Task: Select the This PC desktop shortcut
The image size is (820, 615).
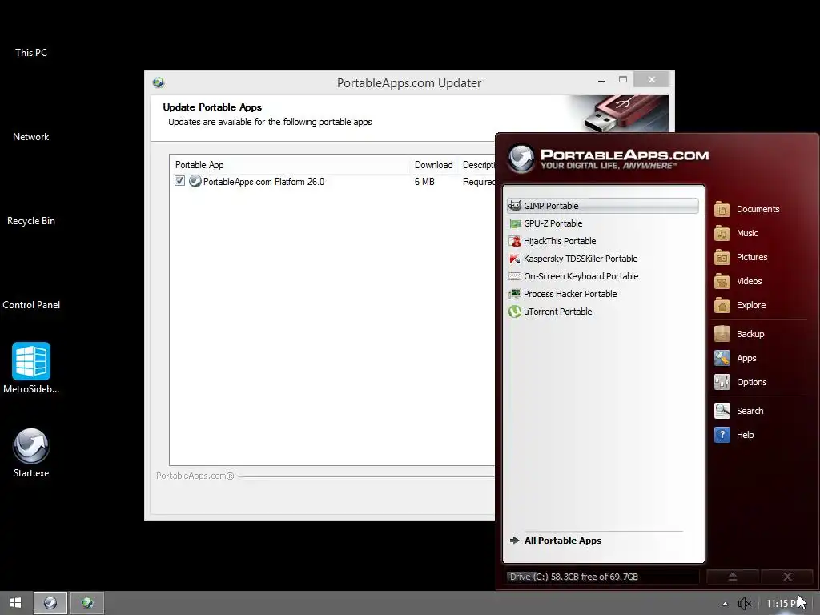Action: coord(31,53)
